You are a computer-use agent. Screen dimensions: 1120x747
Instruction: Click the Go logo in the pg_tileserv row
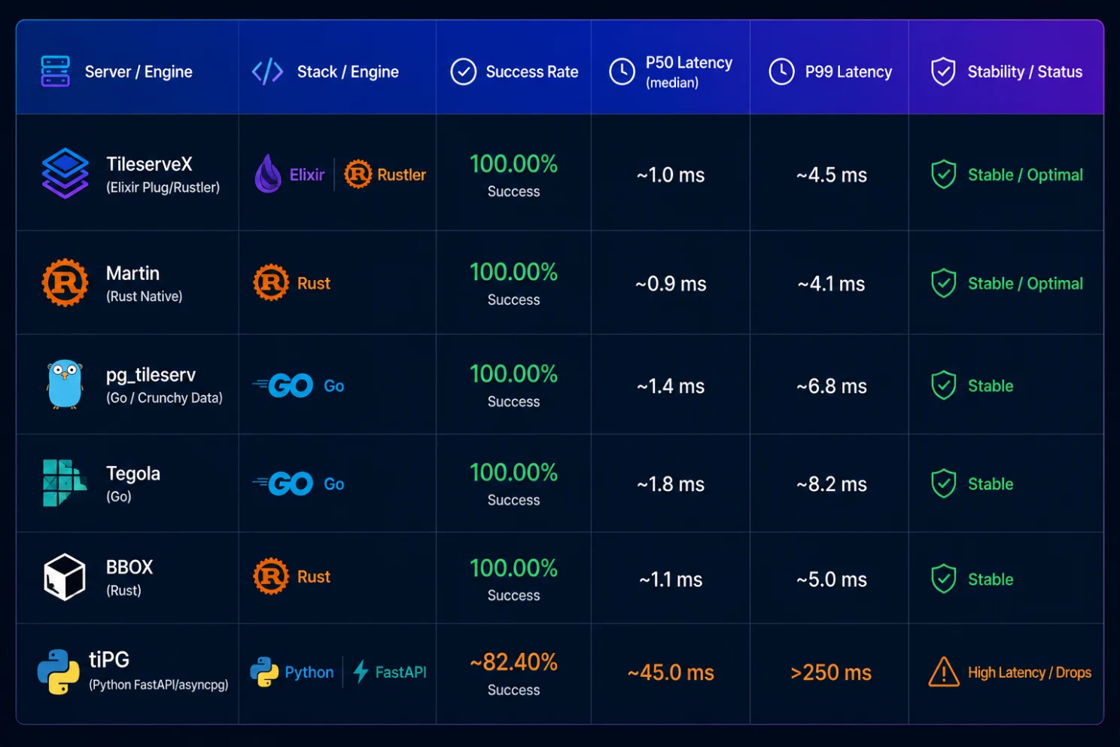(x=283, y=386)
